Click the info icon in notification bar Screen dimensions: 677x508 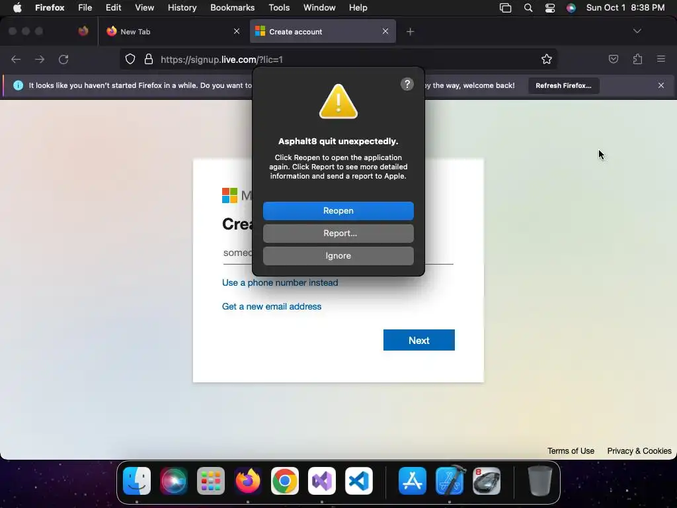[18, 85]
